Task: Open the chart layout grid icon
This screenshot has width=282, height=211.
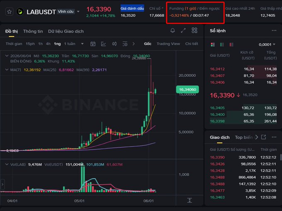Action: point(194,30)
